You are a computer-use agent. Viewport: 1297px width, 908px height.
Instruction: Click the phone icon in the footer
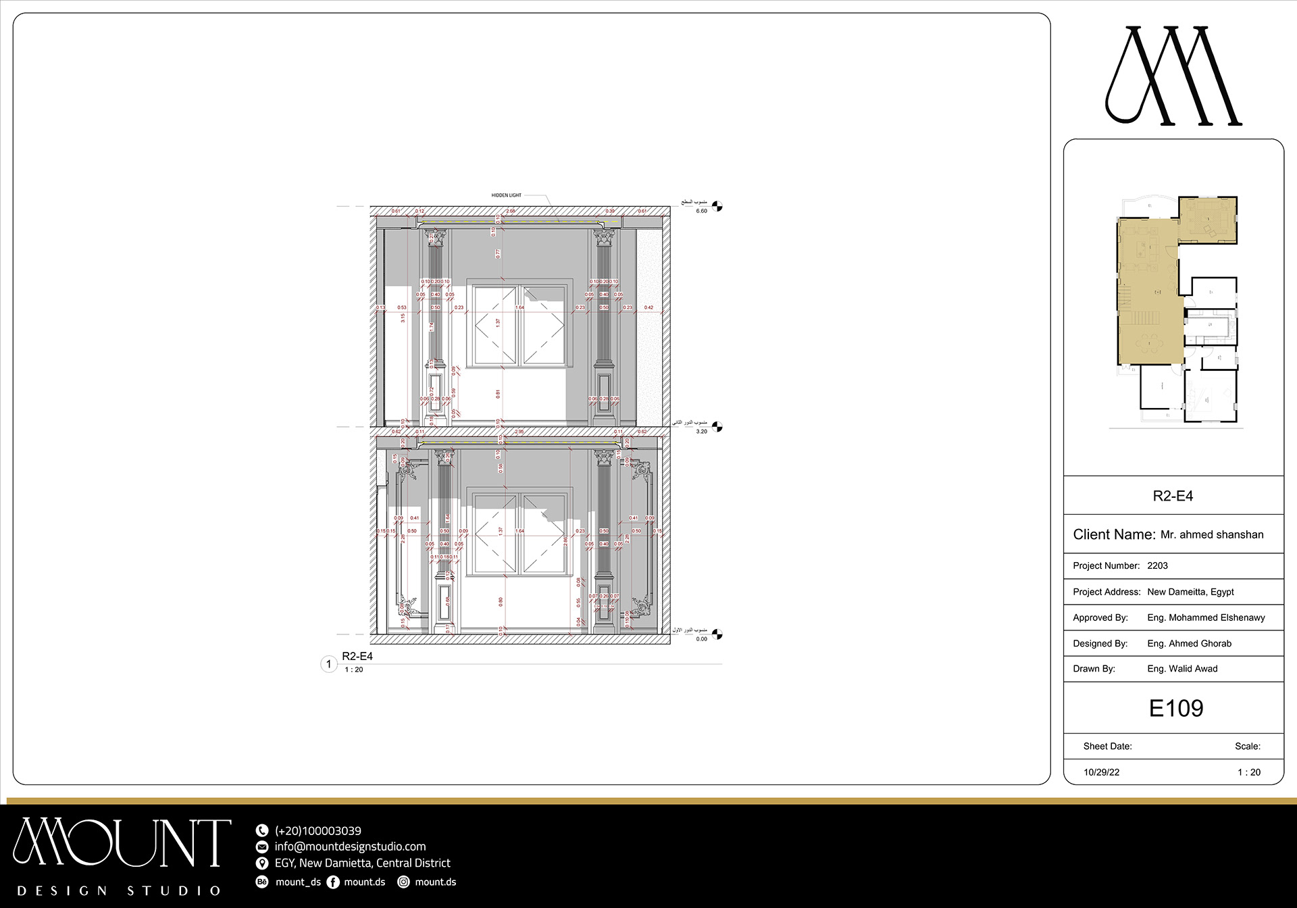click(x=262, y=830)
